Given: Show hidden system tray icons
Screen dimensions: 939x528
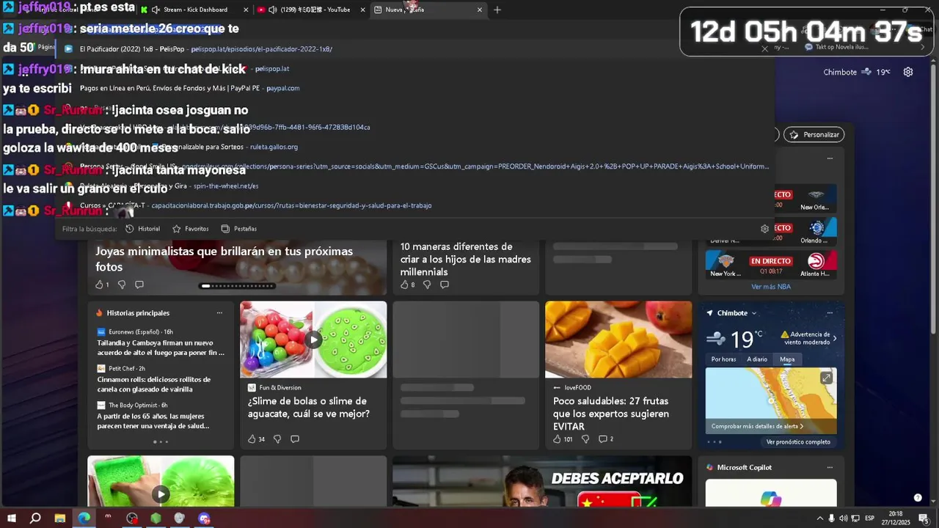Looking at the screenshot, I should 819,518.
